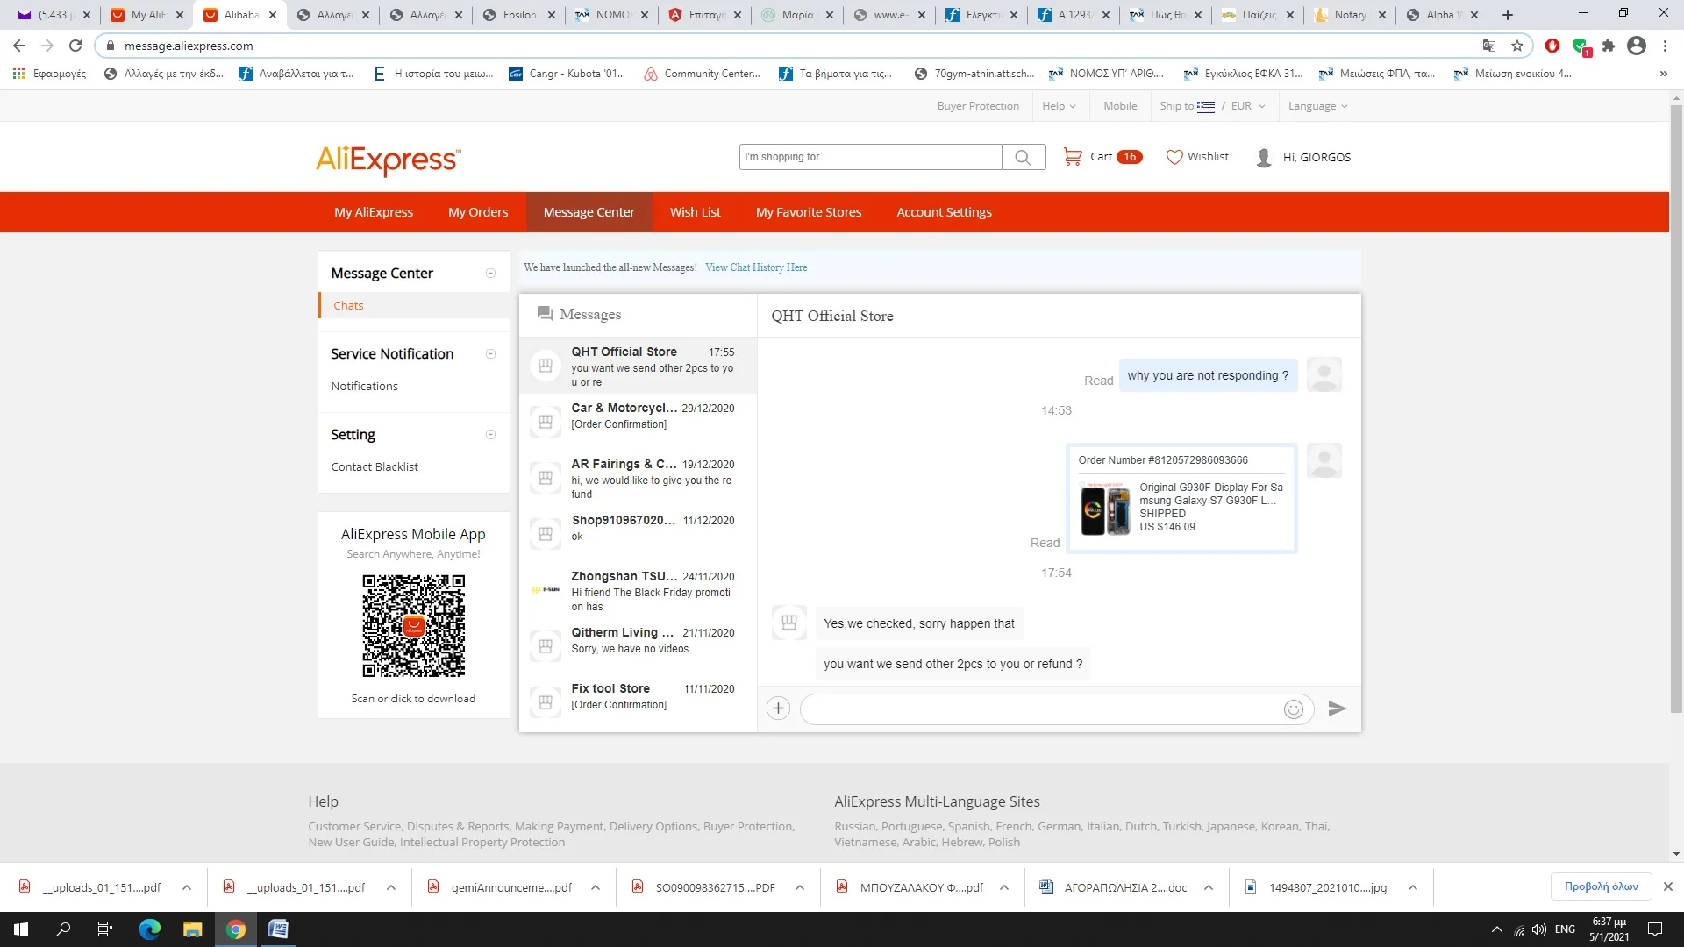Click the AliExpress app QR code
This screenshot has width=1684, height=947.
[x=413, y=626]
